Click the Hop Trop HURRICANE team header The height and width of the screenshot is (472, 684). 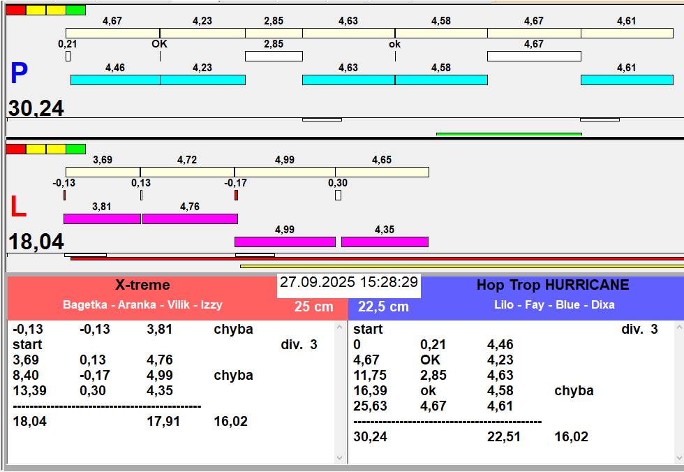point(553,285)
